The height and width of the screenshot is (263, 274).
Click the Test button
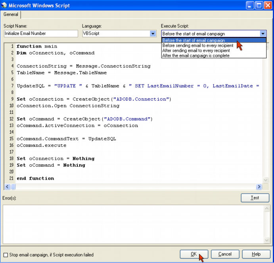coord(255,198)
